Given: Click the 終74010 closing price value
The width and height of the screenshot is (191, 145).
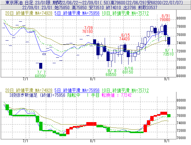Looking at the screenshot, I should click(x=113, y=8).
